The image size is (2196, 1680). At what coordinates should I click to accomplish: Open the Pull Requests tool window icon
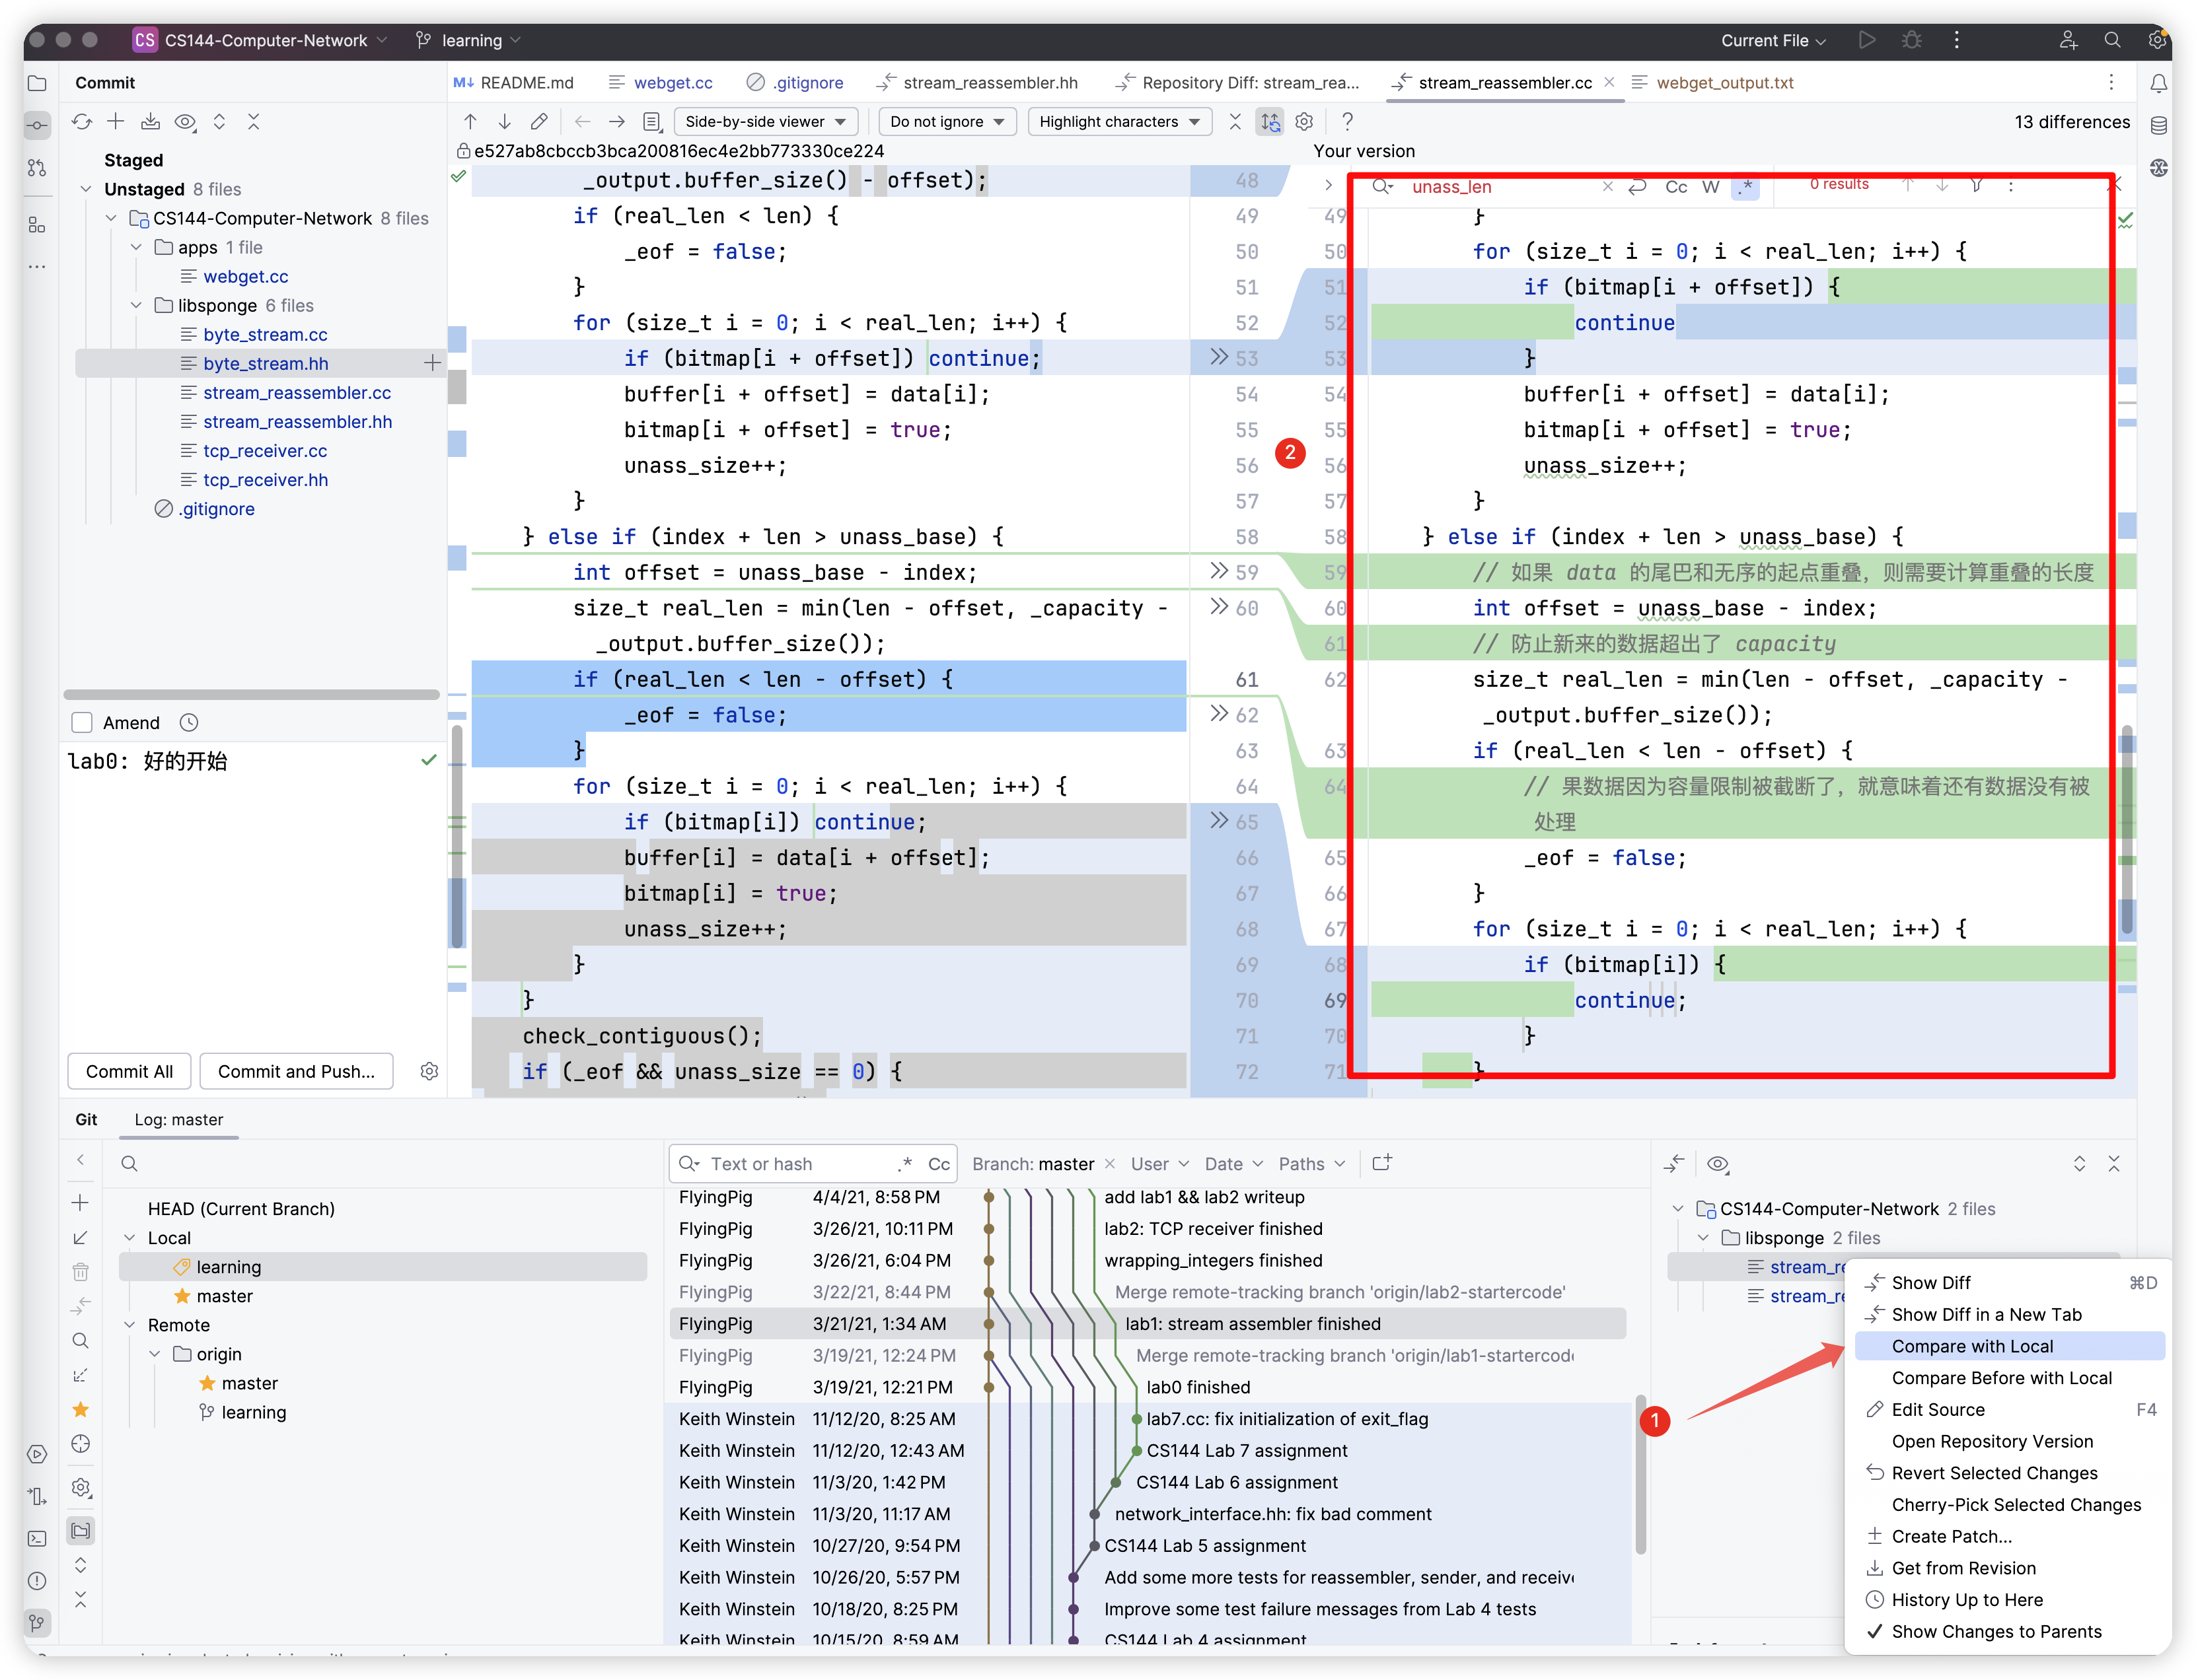(x=37, y=168)
